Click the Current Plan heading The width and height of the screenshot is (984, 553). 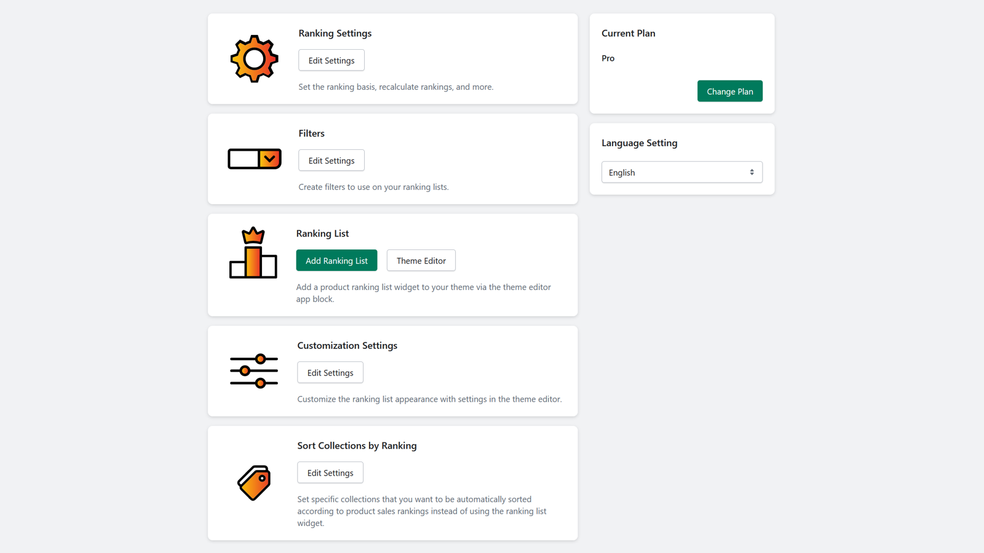pos(628,33)
